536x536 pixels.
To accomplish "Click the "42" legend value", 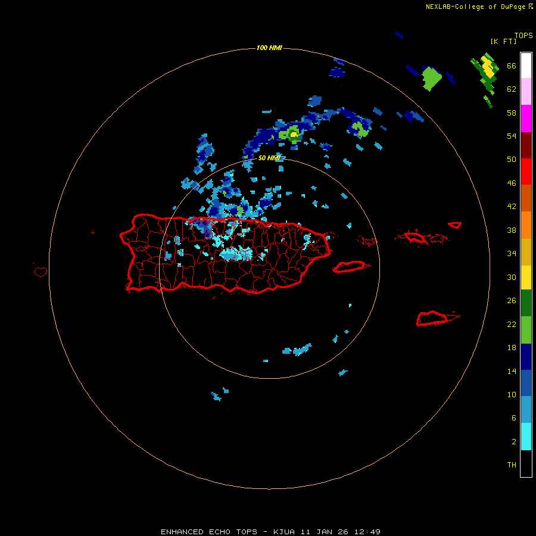I will [x=512, y=207].
